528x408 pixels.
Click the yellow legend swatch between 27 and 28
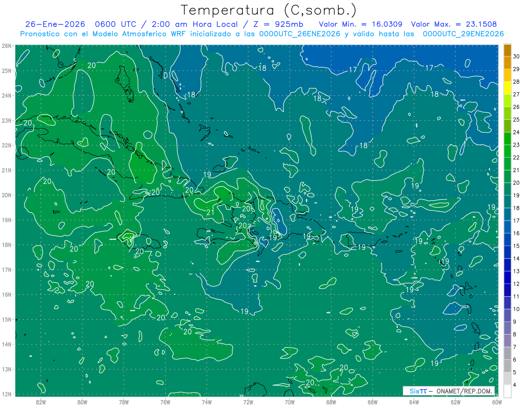[x=507, y=88]
